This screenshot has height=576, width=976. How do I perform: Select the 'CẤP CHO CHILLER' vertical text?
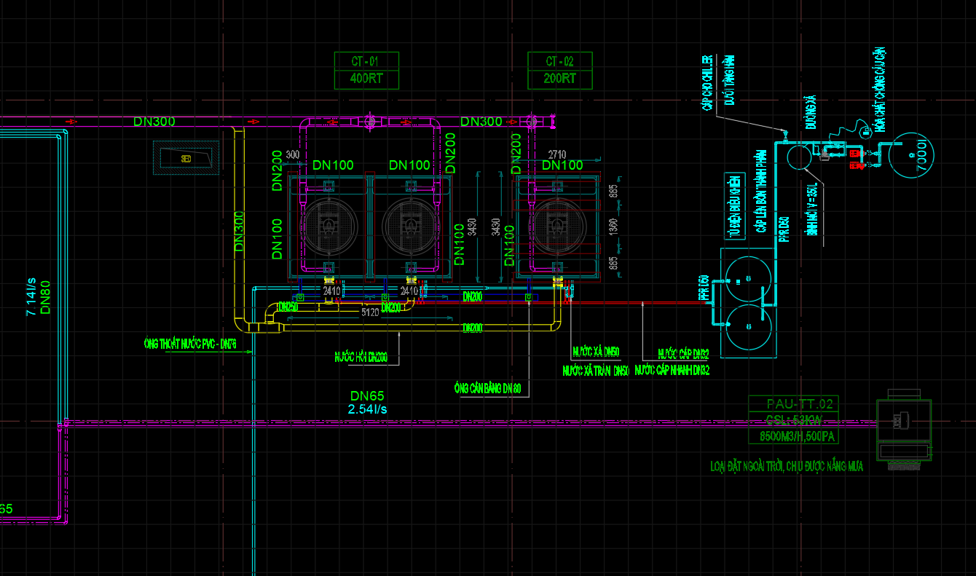click(x=707, y=82)
